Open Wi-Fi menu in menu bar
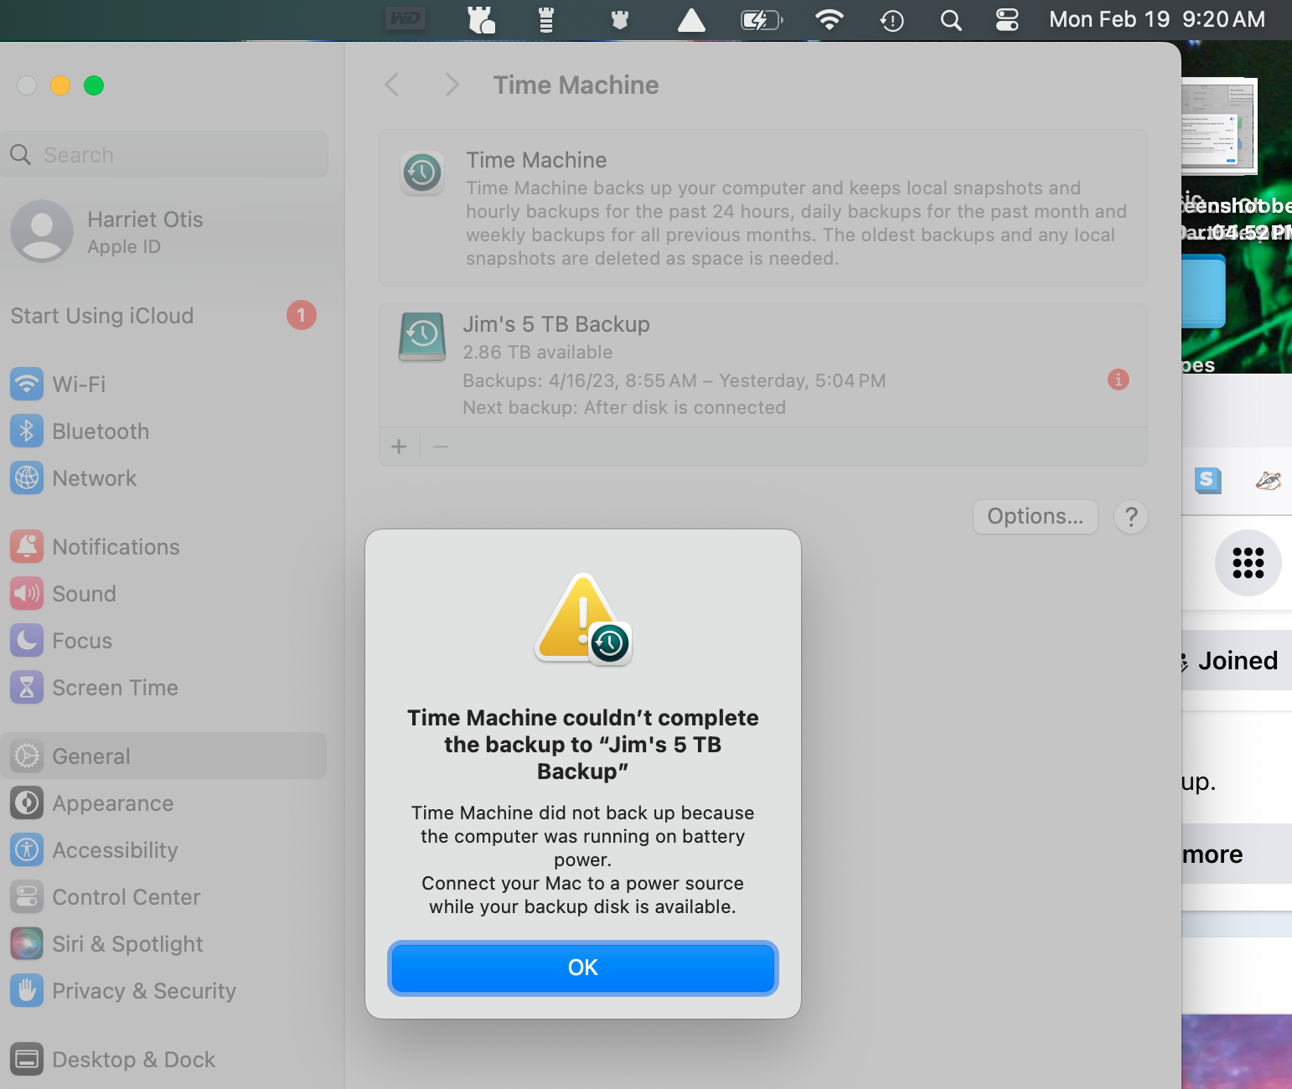 point(829,19)
